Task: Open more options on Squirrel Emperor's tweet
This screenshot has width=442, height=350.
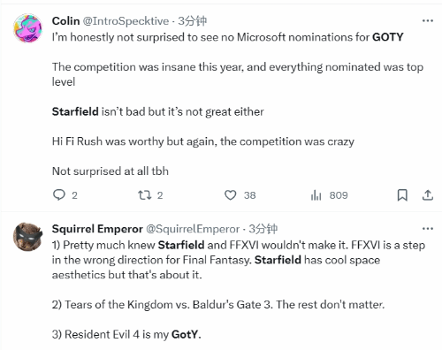Action: coord(428,229)
